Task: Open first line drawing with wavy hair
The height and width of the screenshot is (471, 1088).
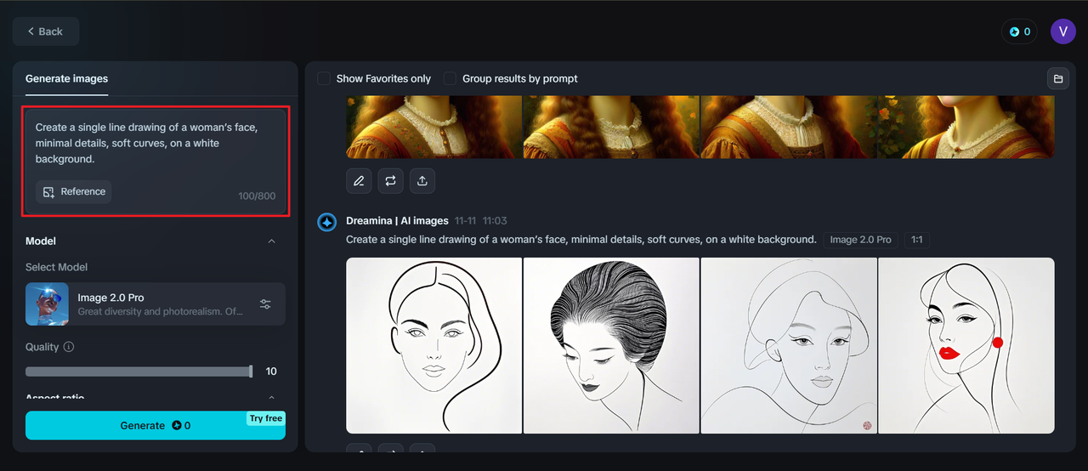Action: point(434,345)
